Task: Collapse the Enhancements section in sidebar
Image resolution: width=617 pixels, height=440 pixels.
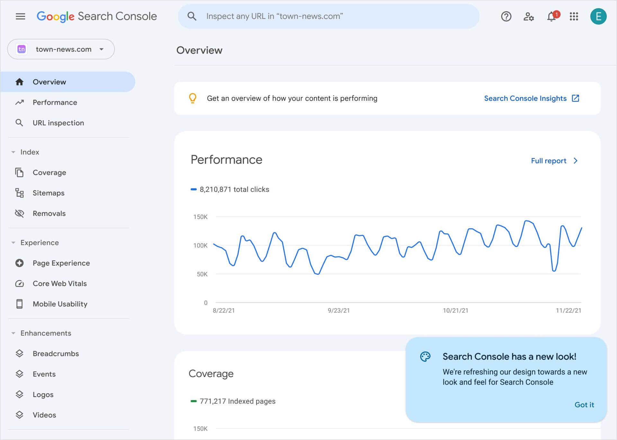Action: (x=13, y=333)
